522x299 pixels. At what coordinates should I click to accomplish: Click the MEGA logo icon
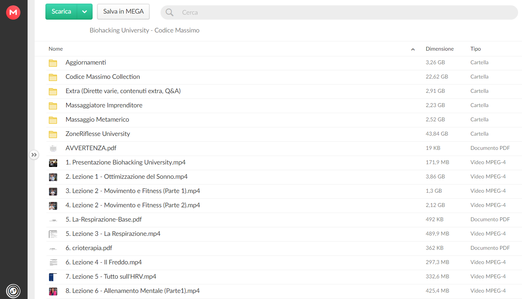13,12
